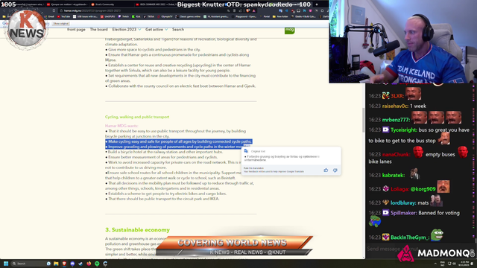Expand the Get active dropdown
This screenshot has height=268, width=477.
pyautogui.click(x=157, y=30)
